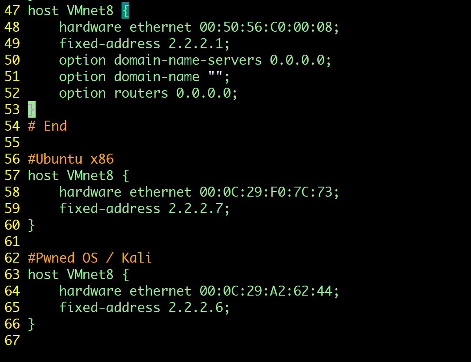Click VMnet8 on line 57

(x=90, y=175)
